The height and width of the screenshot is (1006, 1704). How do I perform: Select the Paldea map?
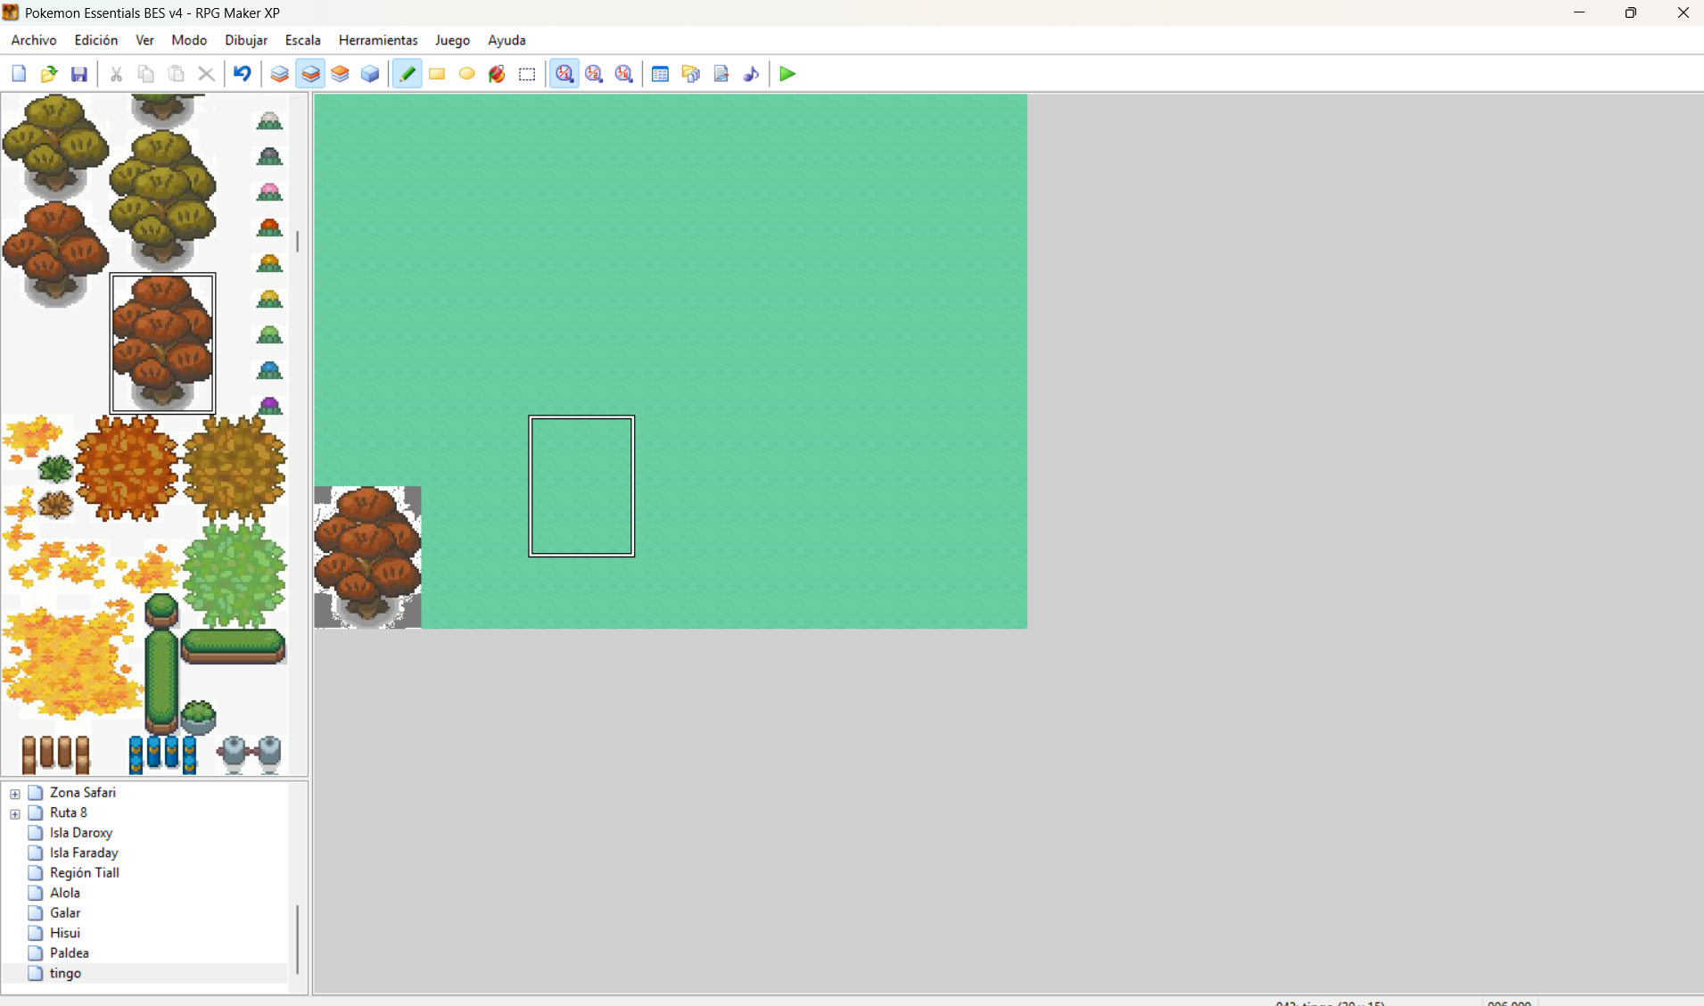click(69, 953)
